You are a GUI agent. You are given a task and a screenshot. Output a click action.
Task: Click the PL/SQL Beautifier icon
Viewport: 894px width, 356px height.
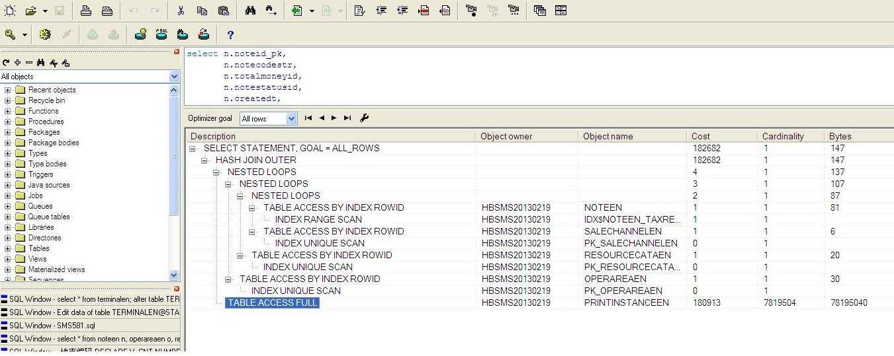pyautogui.click(x=359, y=11)
